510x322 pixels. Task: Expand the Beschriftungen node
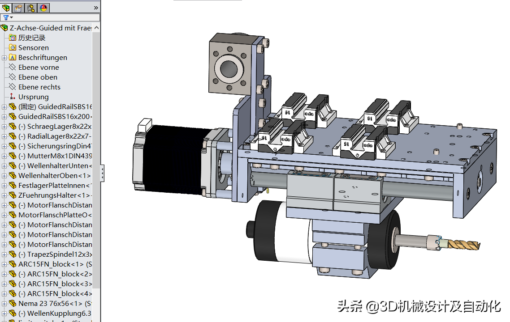(4, 58)
